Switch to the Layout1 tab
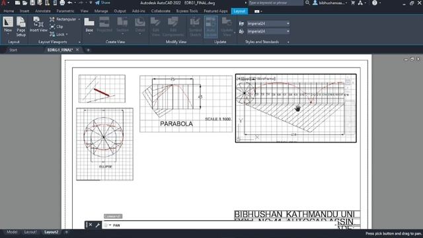The height and width of the screenshot is (238, 423). (x=30, y=232)
